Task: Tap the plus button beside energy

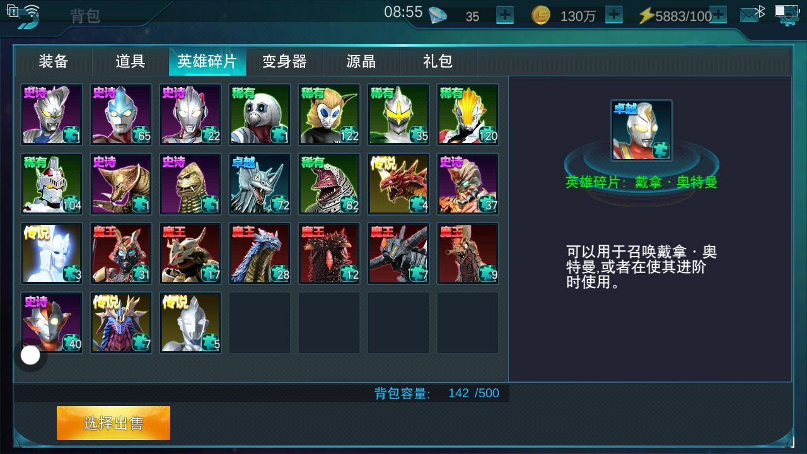Action: (x=718, y=15)
